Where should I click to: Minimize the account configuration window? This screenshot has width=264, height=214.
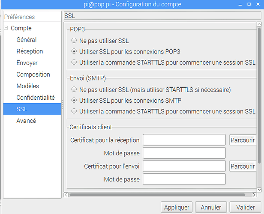[240, 5]
